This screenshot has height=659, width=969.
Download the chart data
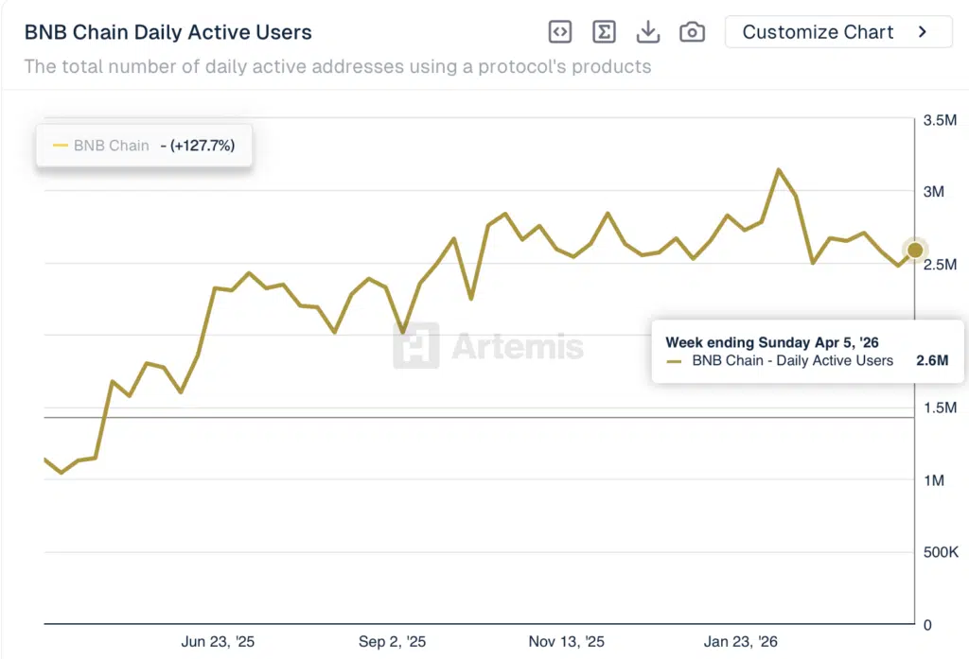coord(647,31)
